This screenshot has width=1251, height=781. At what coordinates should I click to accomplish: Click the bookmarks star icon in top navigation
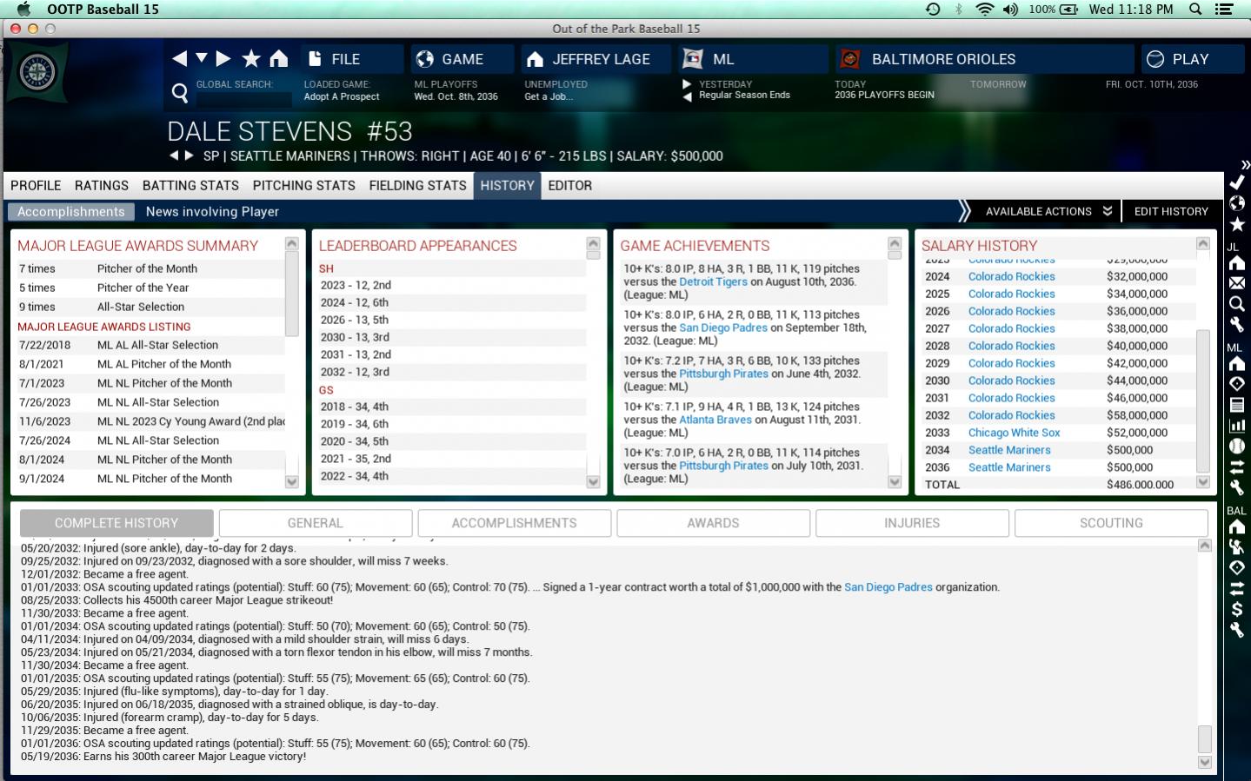[x=251, y=59]
